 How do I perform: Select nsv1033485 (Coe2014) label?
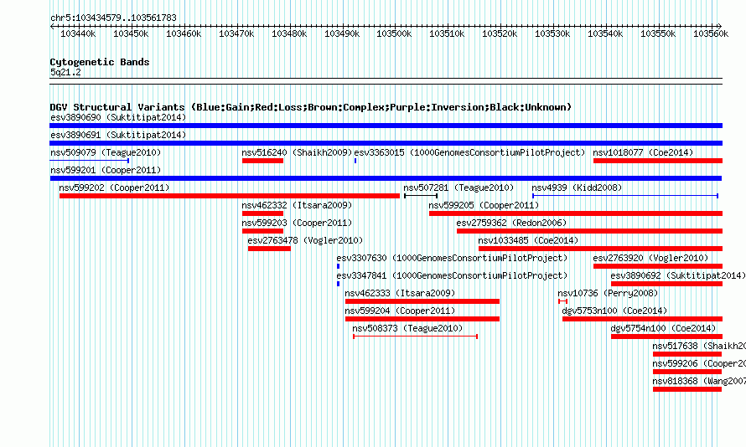[528, 240]
